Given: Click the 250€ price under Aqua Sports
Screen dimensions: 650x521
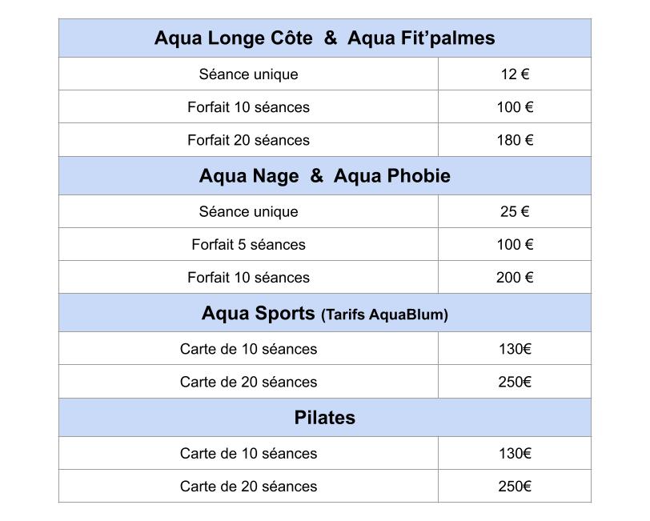Looking at the screenshot, I should pyautogui.click(x=515, y=382).
